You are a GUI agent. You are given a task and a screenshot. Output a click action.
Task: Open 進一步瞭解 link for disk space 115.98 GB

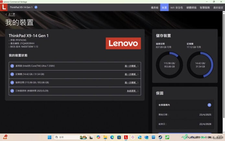[130, 83]
